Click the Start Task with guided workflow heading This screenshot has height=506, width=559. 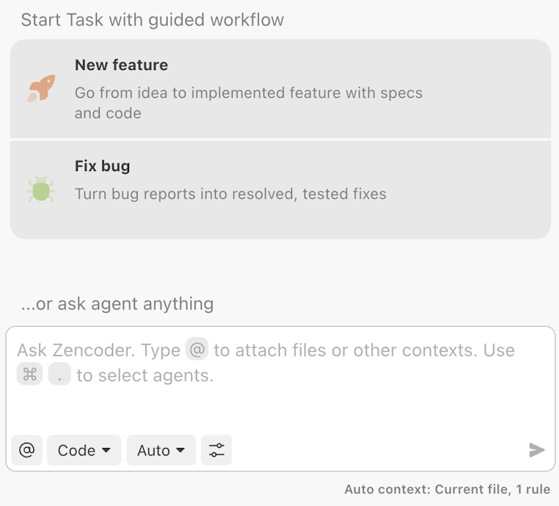pos(153,20)
